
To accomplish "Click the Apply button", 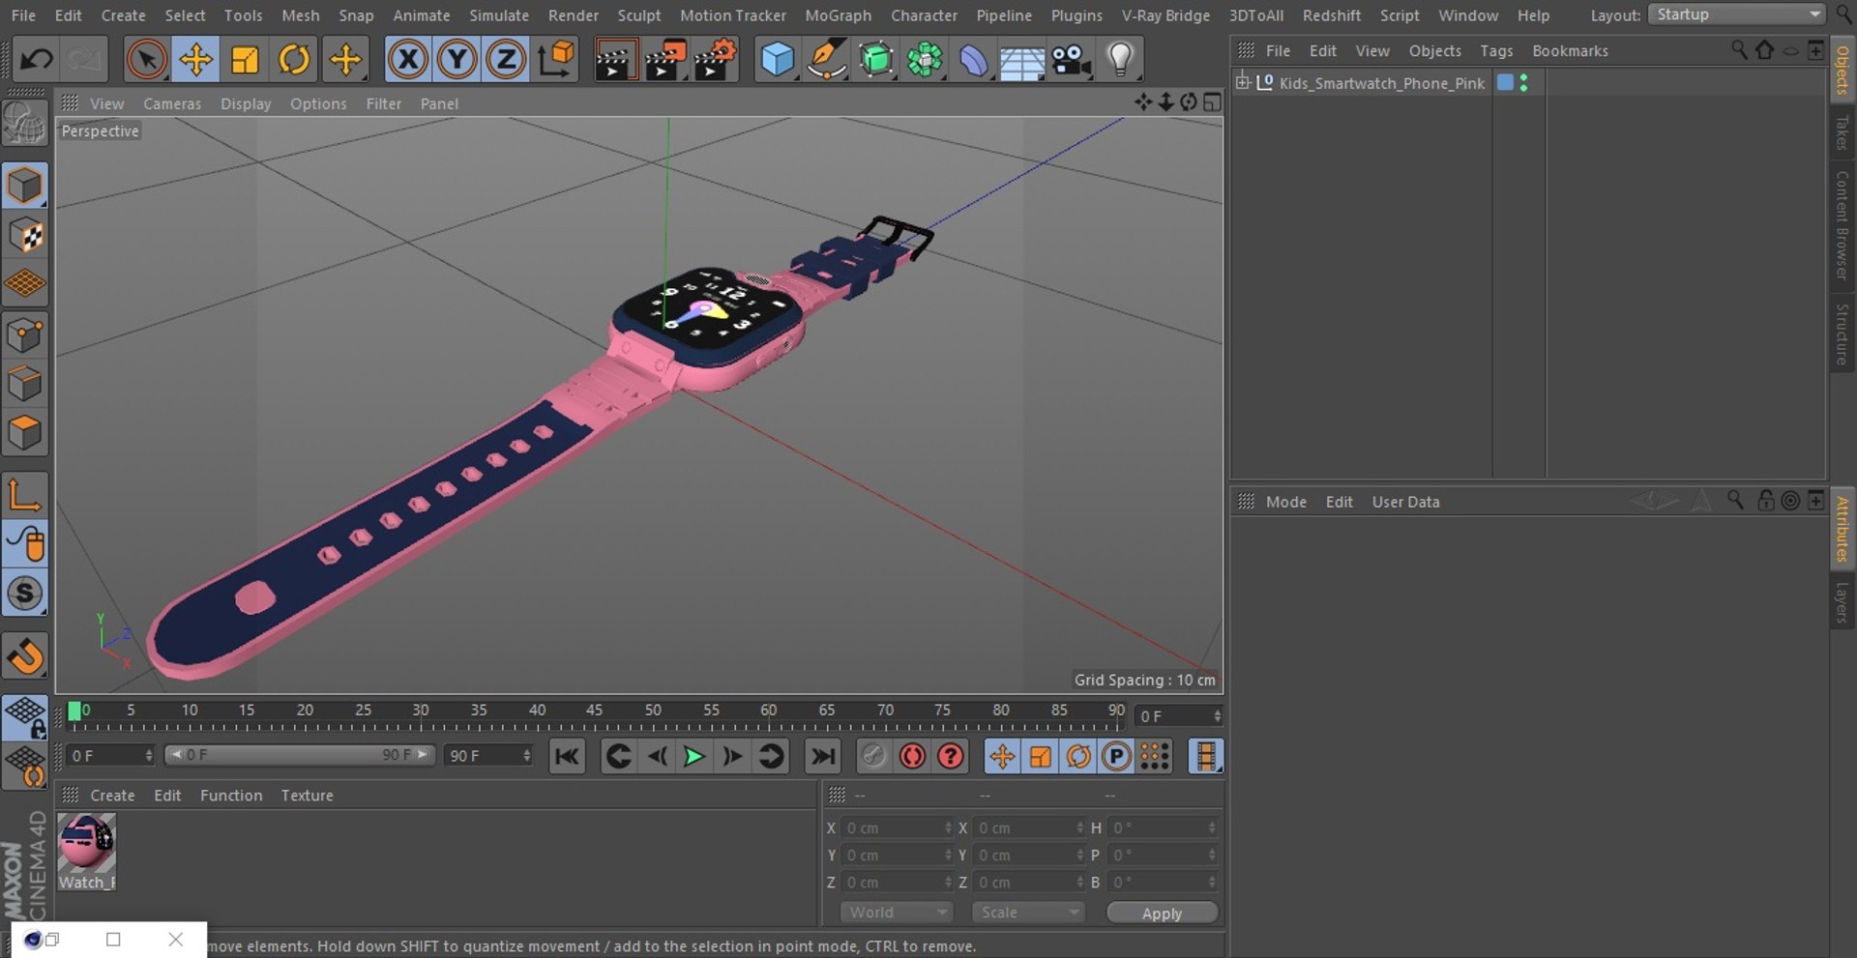I will tap(1162, 914).
